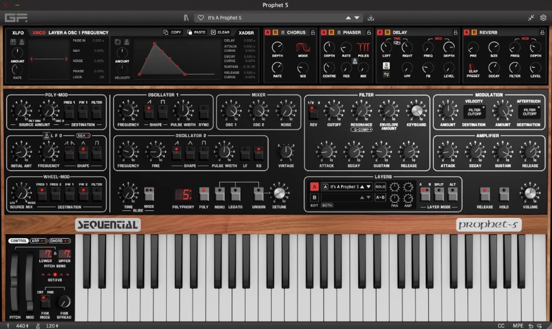Image resolution: width=552 pixels, height=329 pixels.
Task: Click the Delay time link icon
Action: (397, 43)
